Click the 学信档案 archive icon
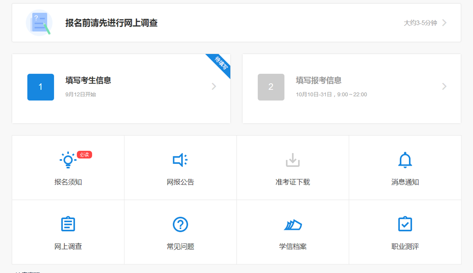 point(293,225)
